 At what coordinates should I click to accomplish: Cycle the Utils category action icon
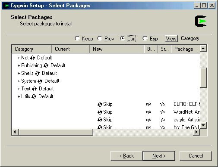point(34,96)
